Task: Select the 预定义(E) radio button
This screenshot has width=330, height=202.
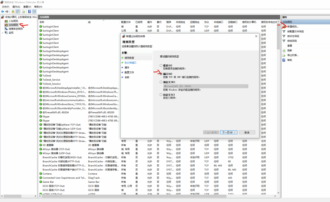Action: coord(161,82)
